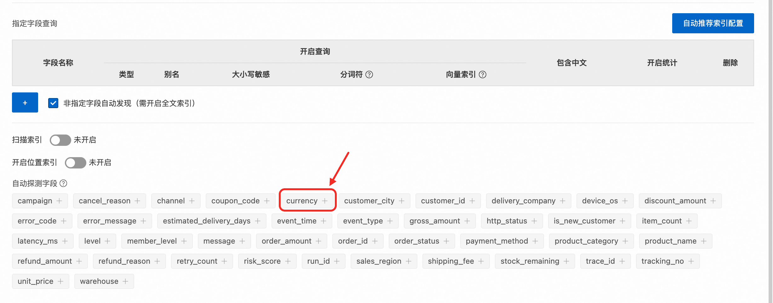Select the member_level field tag
The image size is (773, 303).
coord(157,241)
